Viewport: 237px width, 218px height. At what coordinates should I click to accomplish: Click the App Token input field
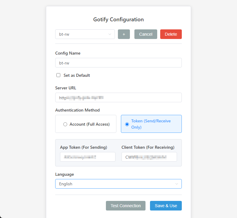88,157
